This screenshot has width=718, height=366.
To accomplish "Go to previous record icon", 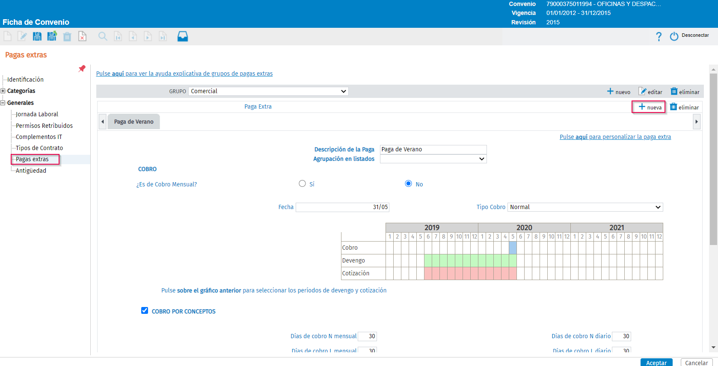I will tap(133, 36).
